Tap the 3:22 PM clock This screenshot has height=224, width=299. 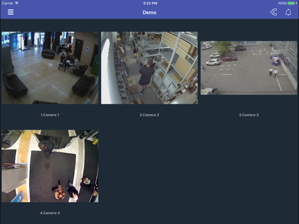[x=150, y=3]
